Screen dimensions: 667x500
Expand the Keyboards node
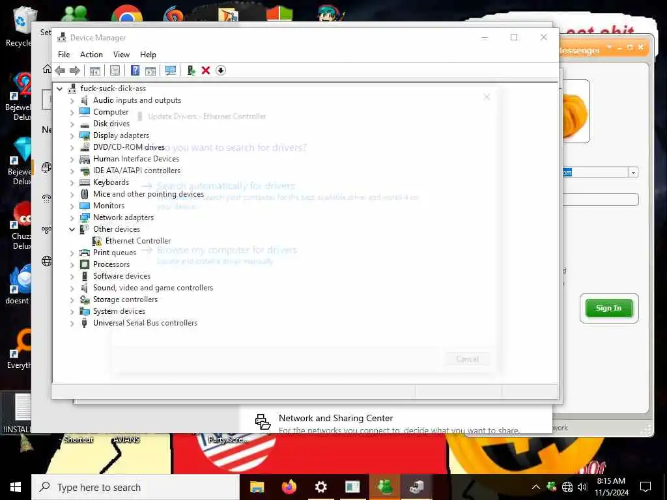(x=72, y=182)
